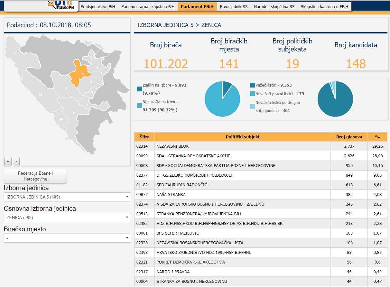Expand the Osnovna izborna jedinica Zenica dropdown
The height and width of the screenshot is (287, 390).
(x=67, y=218)
